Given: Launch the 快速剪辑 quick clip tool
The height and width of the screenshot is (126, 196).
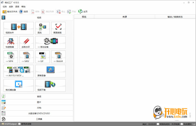Looking at the screenshot, I should 11,42.
